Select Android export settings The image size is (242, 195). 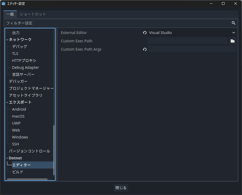pyautogui.click(x=19, y=109)
